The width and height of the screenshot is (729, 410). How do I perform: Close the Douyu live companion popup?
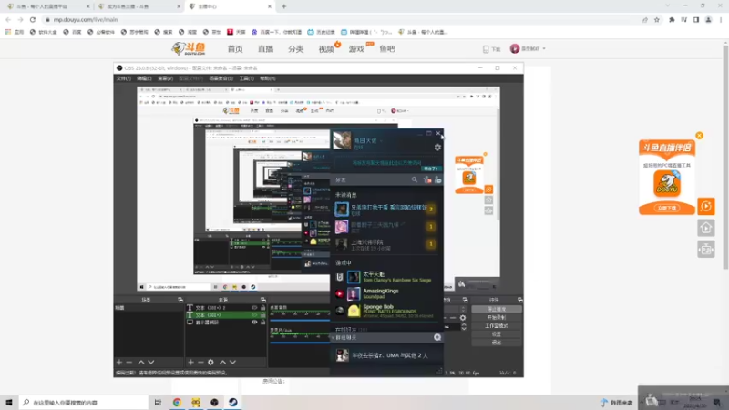coord(699,135)
